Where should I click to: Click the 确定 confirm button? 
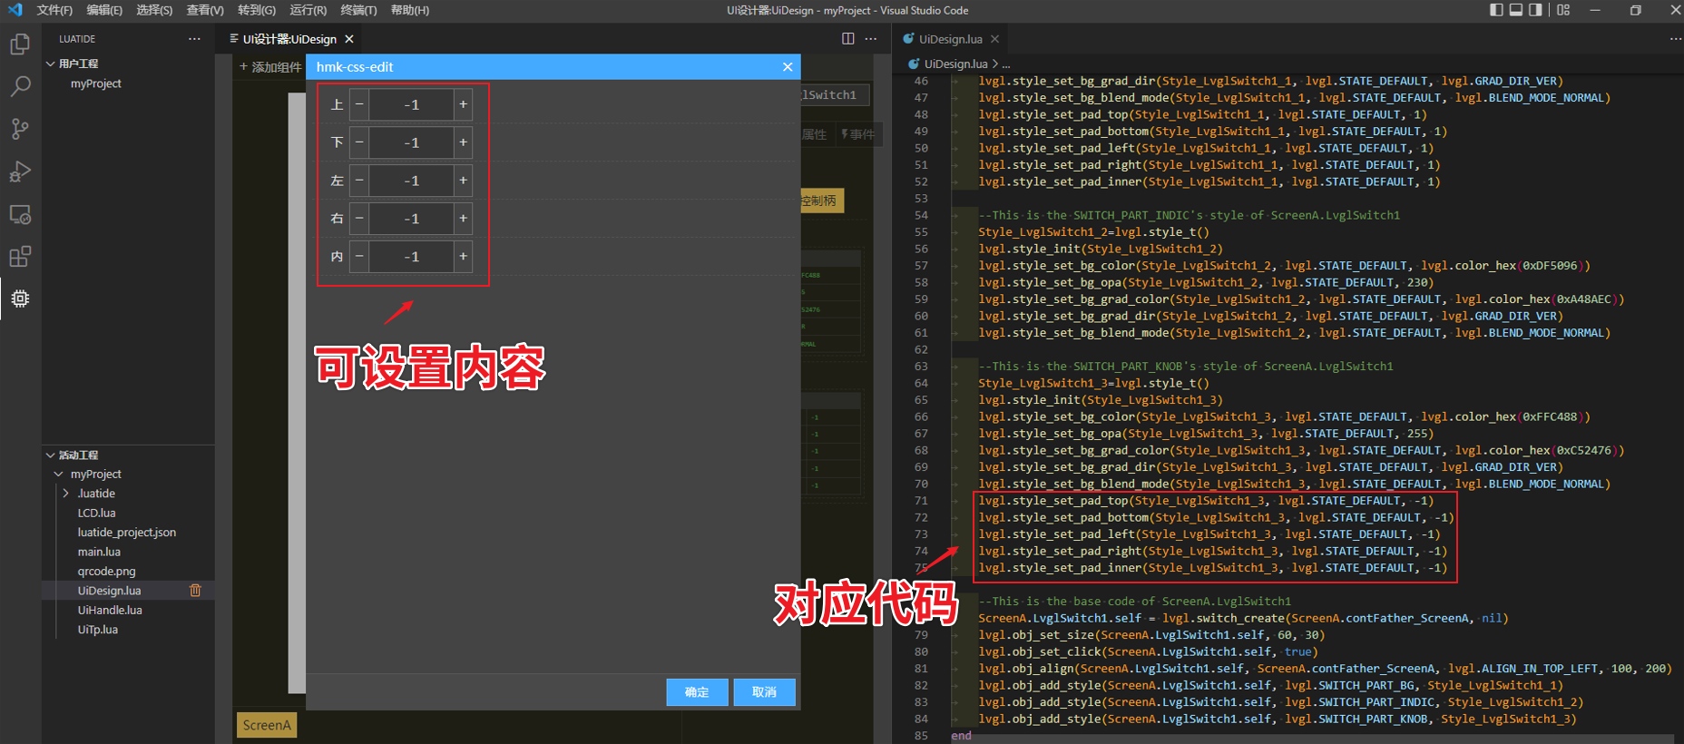[x=697, y=692]
